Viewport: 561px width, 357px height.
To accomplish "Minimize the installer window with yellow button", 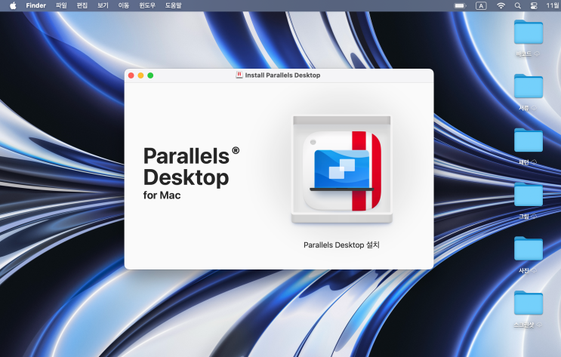I will coord(140,75).
